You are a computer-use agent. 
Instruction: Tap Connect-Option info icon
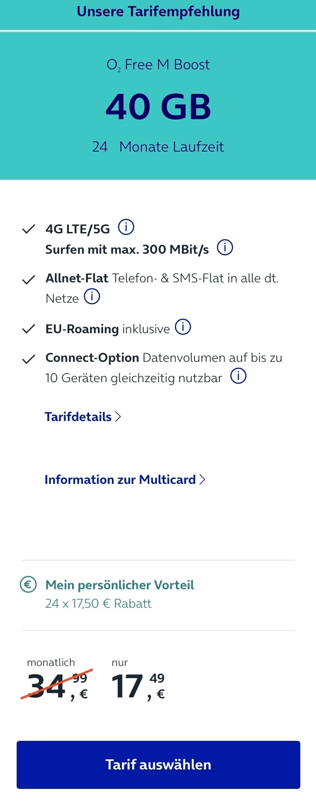point(238,376)
